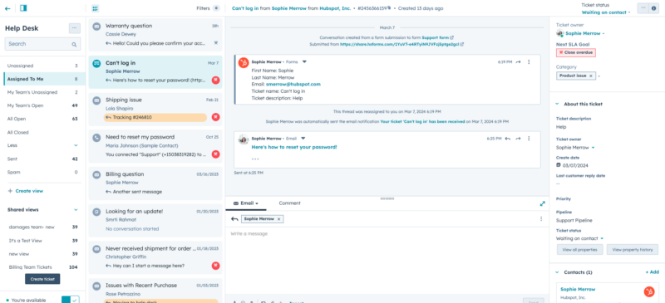Open more options on 6:19 PM message
Image resolution: width=665 pixels, height=303 pixels.
click(529, 62)
